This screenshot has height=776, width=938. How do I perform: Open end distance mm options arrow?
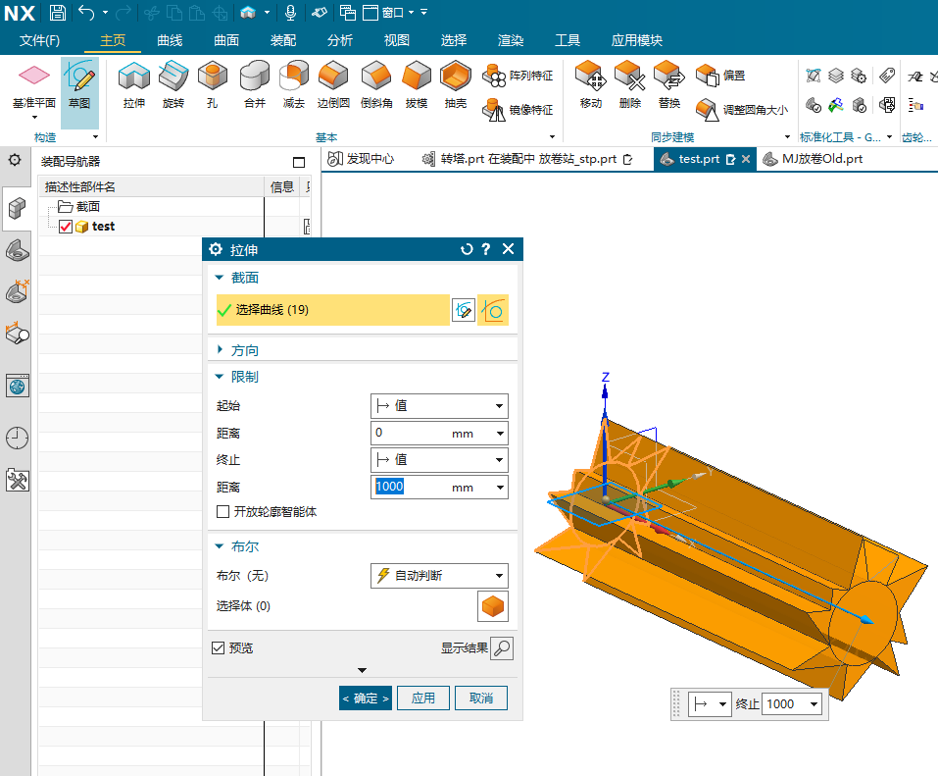[x=500, y=488]
